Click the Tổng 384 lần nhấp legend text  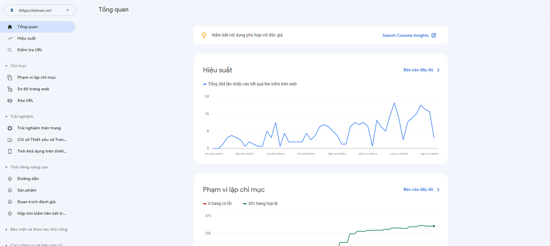click(252, 84)
